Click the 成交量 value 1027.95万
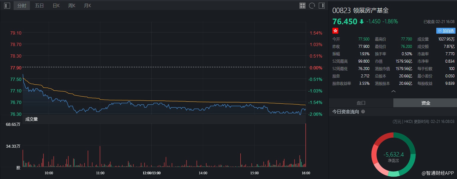Image resolution: width=457 pixels, height=179 pixels. [446, 39]
